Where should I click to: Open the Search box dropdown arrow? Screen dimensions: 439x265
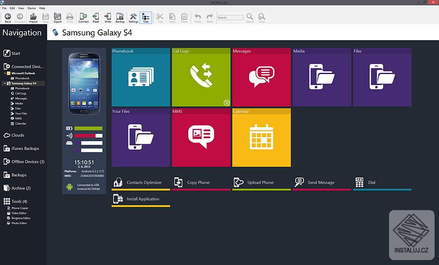242,18
